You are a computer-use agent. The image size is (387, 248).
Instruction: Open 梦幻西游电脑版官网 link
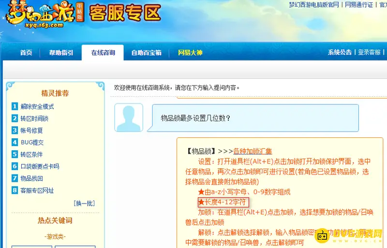point(314,5)
